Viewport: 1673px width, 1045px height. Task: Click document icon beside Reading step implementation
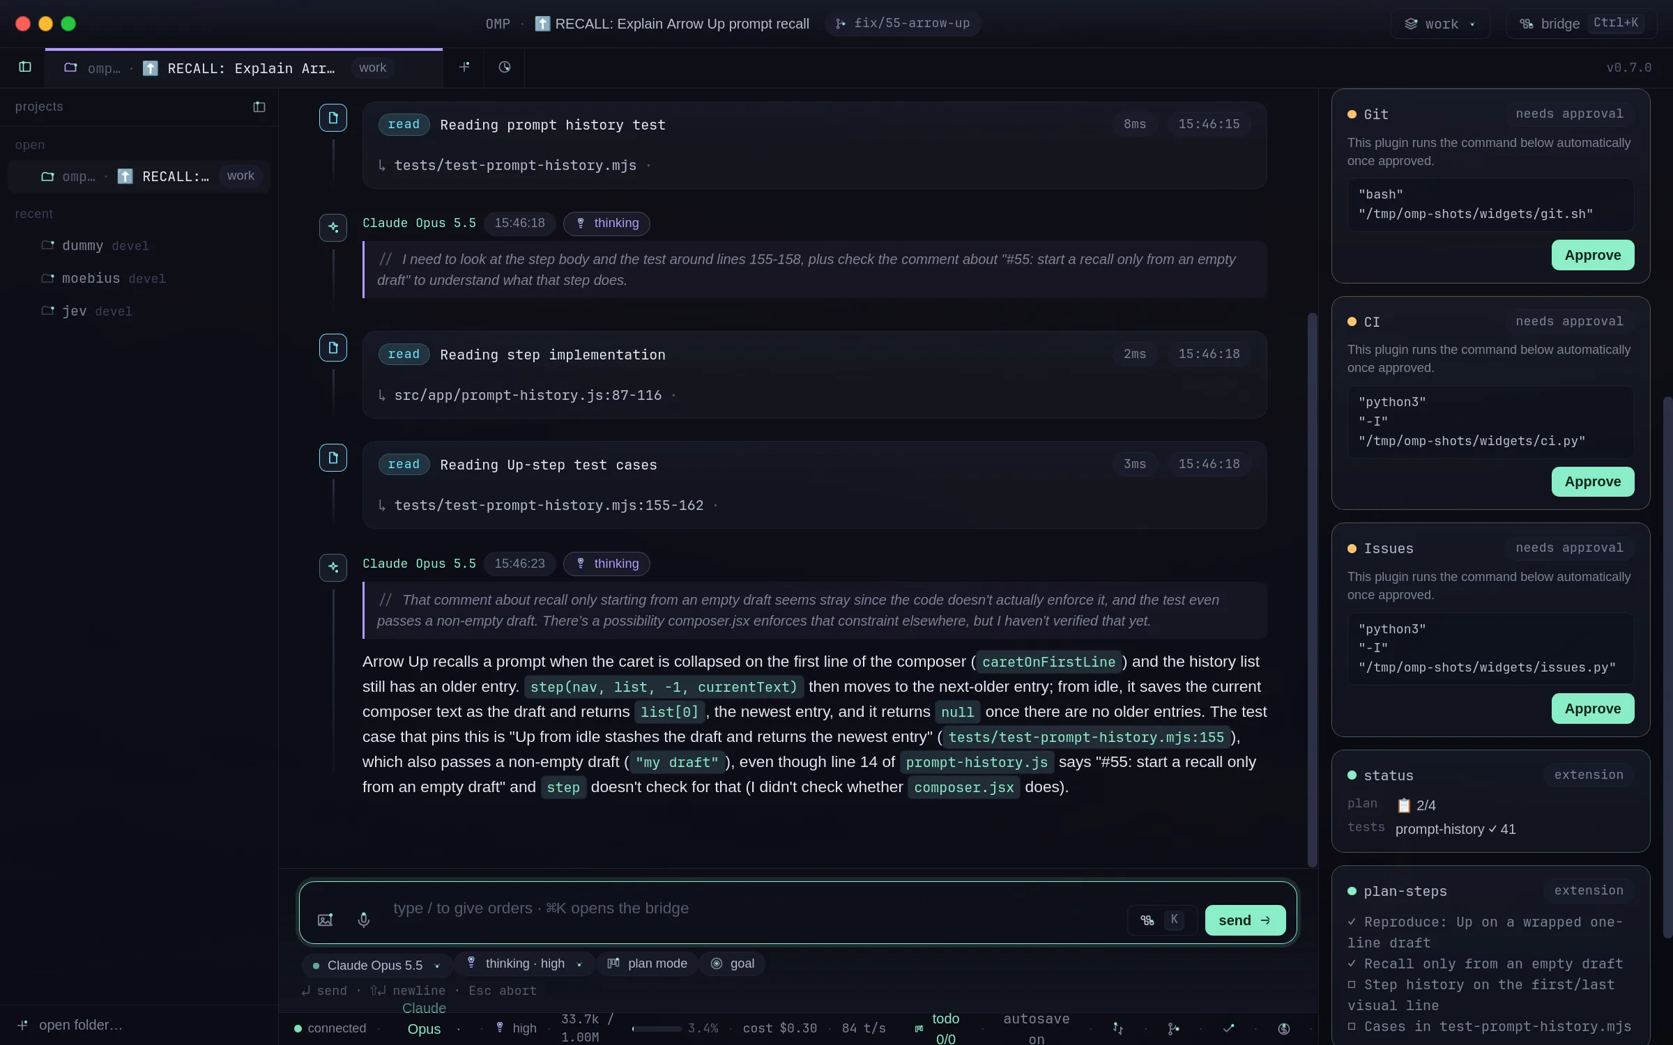[x=333, y=348]
